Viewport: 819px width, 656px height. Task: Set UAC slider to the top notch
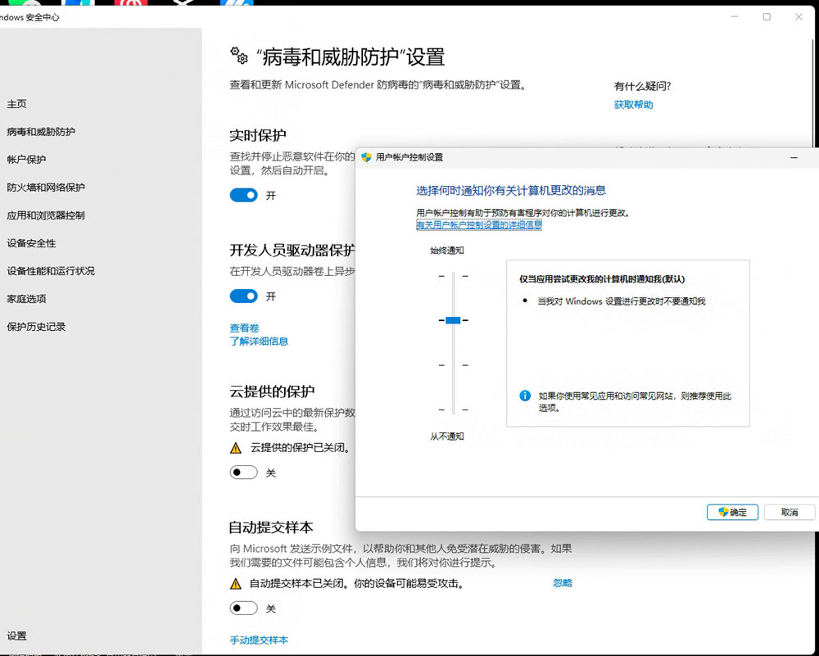(454, 276)
